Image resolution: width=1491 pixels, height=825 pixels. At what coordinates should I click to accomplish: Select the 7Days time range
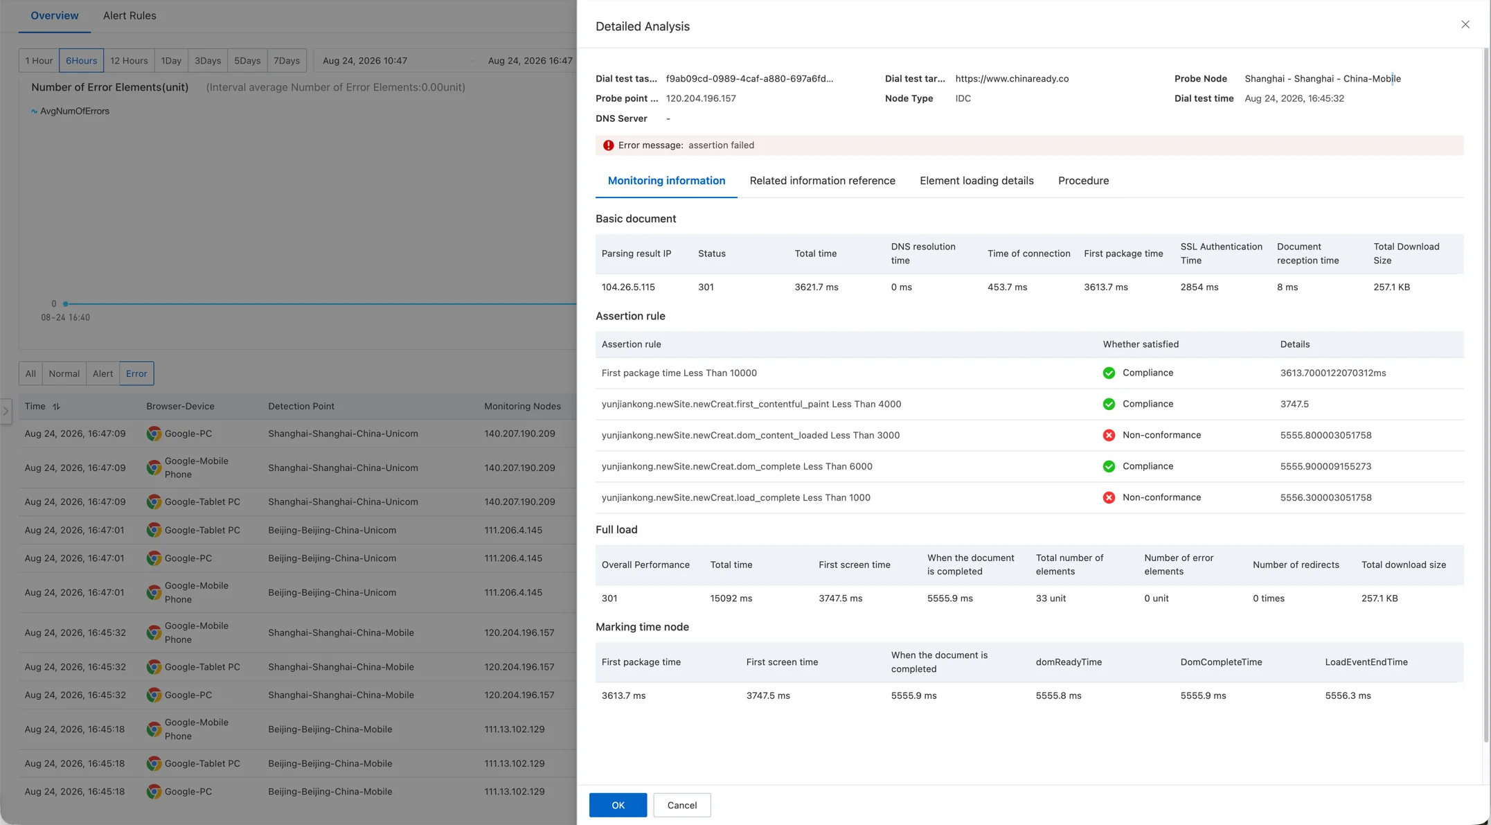(x=287, y=60)
